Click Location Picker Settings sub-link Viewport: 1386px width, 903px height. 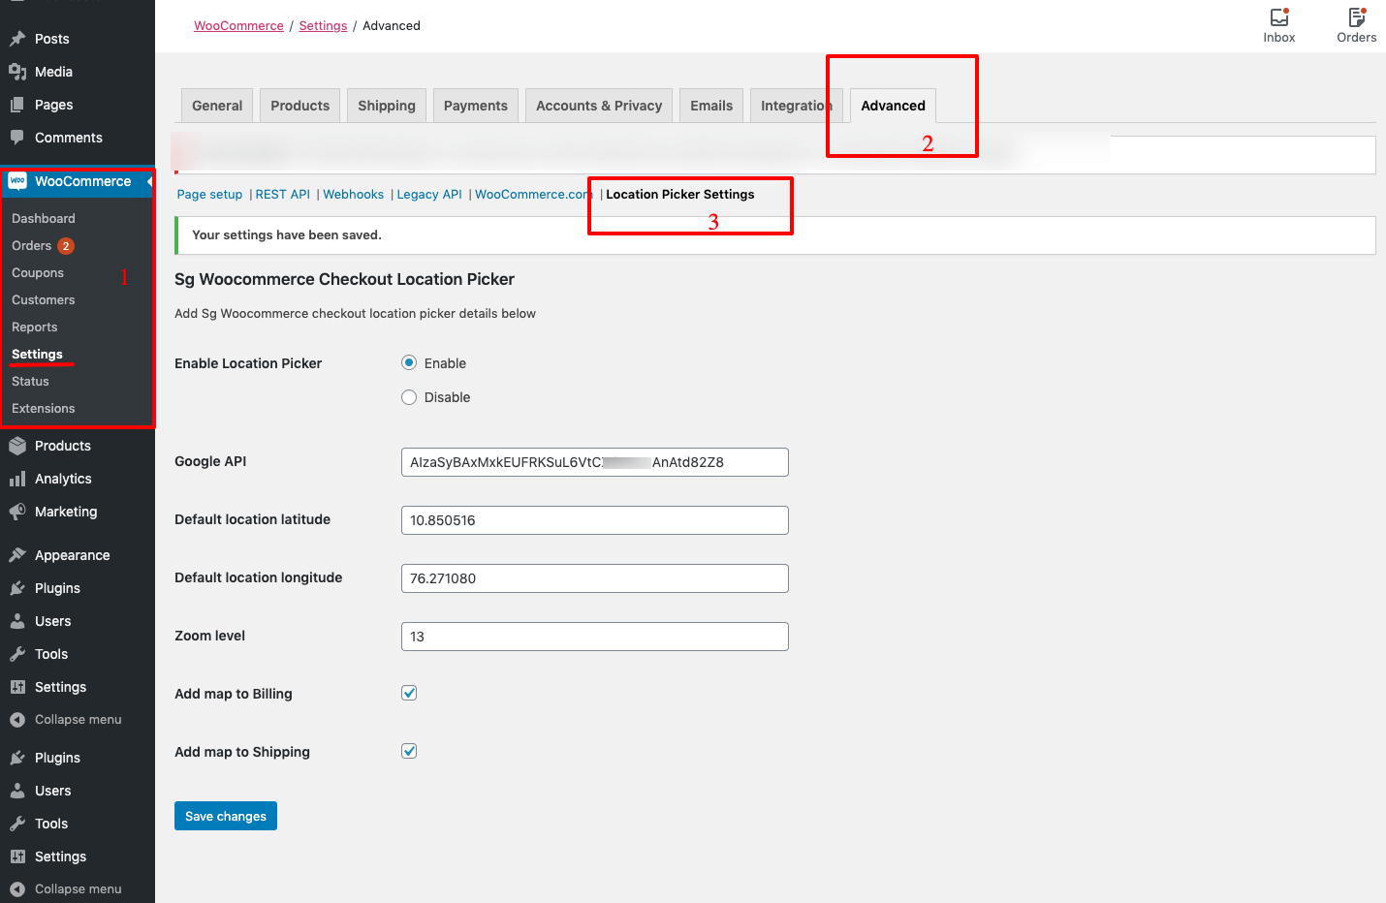680,194
